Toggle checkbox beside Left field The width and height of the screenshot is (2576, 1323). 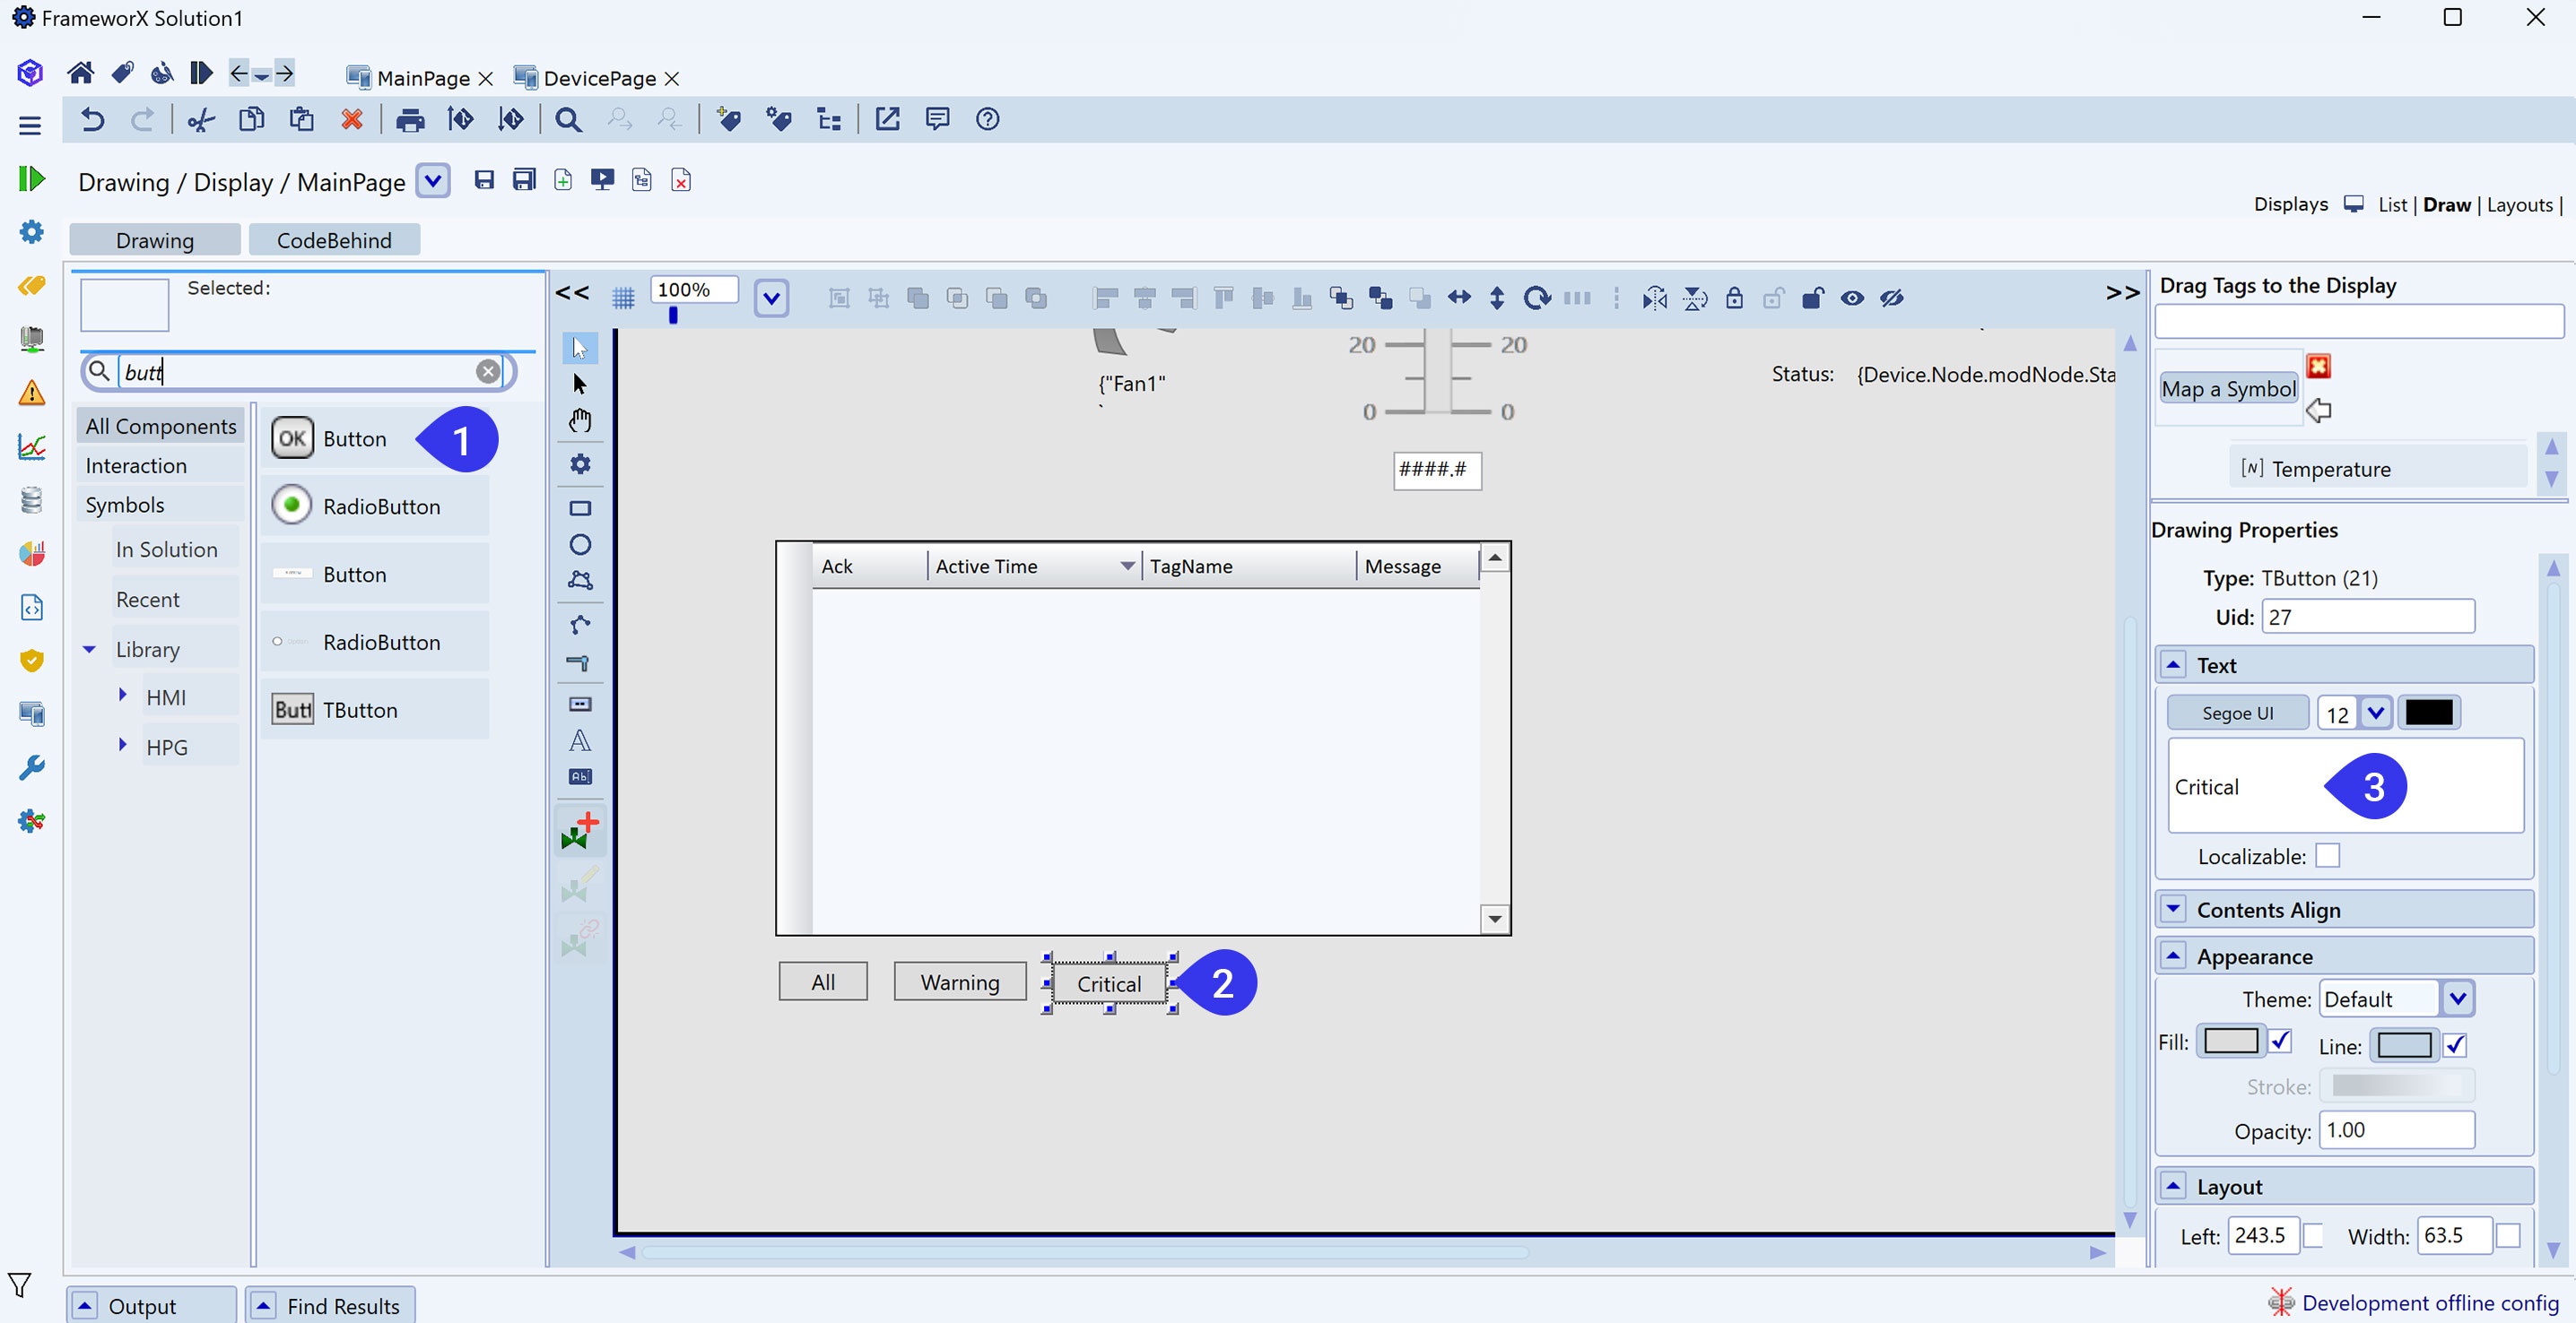click(x=2312, y=1236)
